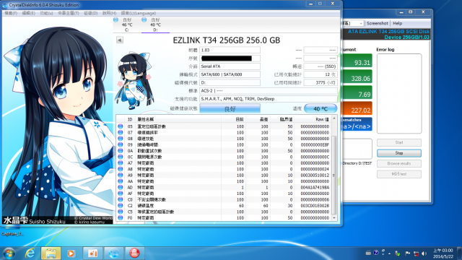Launch Internet Explorer from the taskbar
The width and height of the screenshot is (462, 260).
click(30, 253)
